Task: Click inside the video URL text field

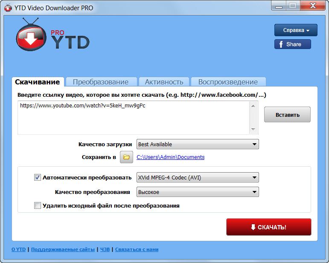Action: pyautogui.click(x=134, y=118)
